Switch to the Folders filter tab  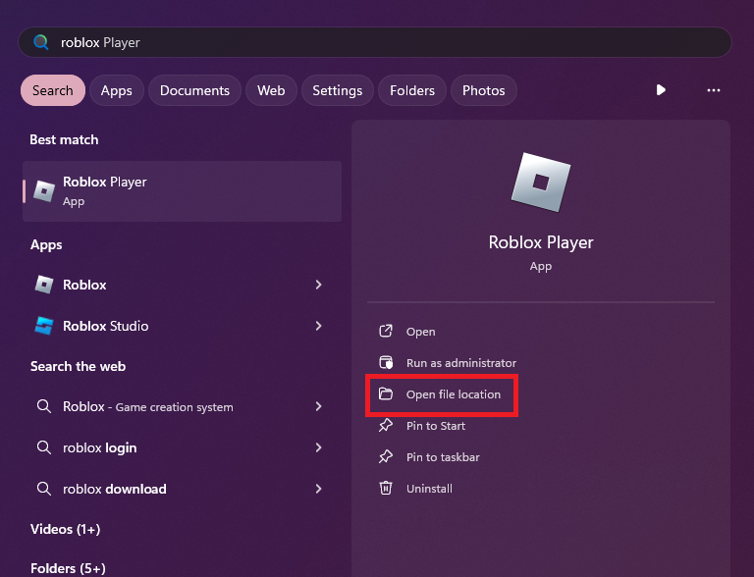point(412,90)
